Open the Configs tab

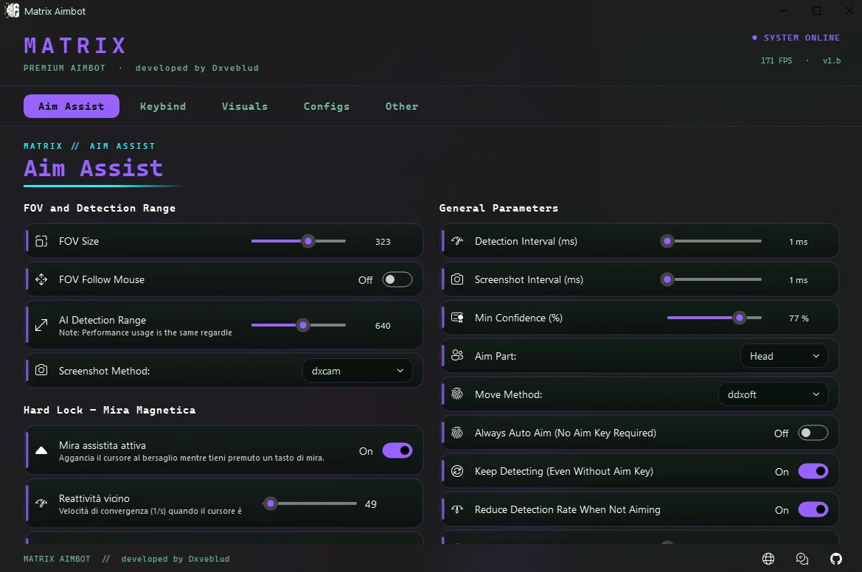(327, 106)
